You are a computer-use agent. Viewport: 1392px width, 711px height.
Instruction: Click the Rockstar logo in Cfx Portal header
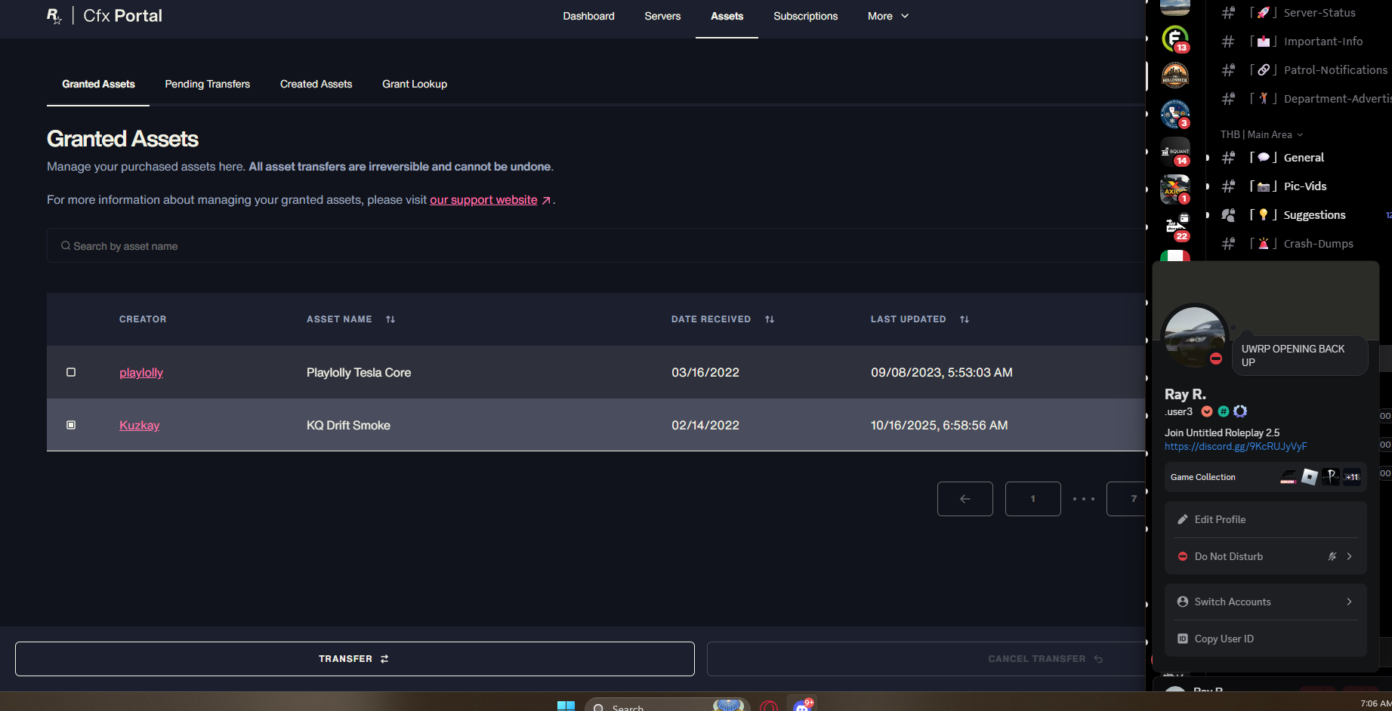pos(54,16)
